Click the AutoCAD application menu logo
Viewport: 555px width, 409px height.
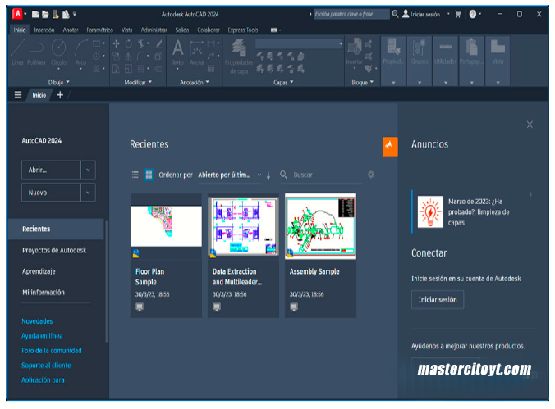pos(17,14)
